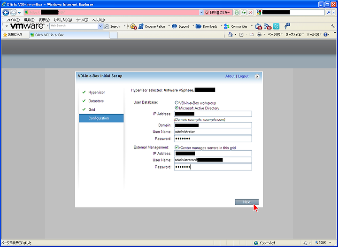Click the feeds icon in command bar
This screenshot has width=338, height=247.
coord(241,34)
